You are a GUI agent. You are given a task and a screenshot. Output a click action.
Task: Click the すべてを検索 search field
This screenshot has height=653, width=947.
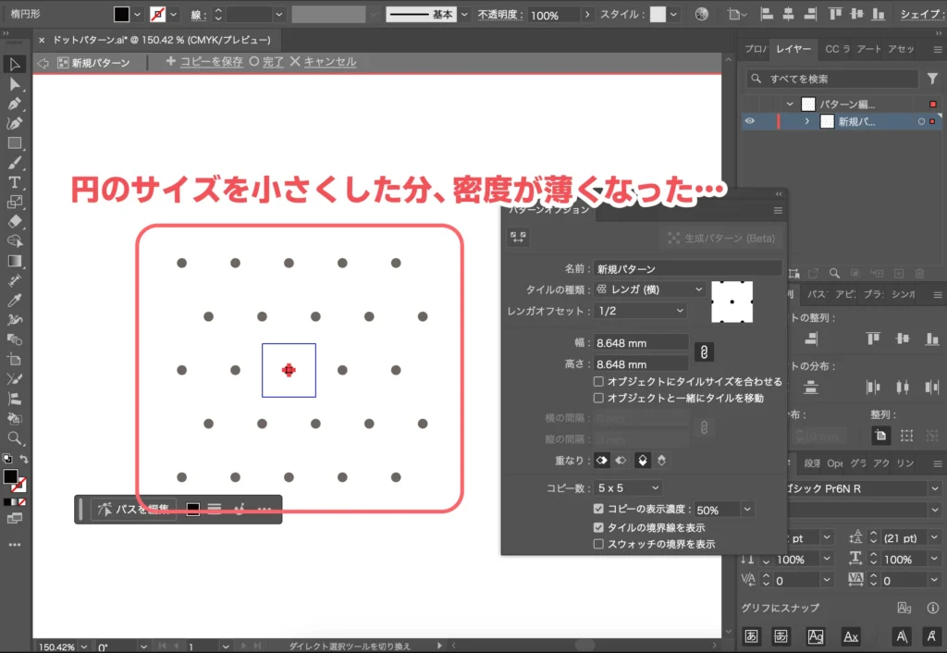click(x=832, y=79)
